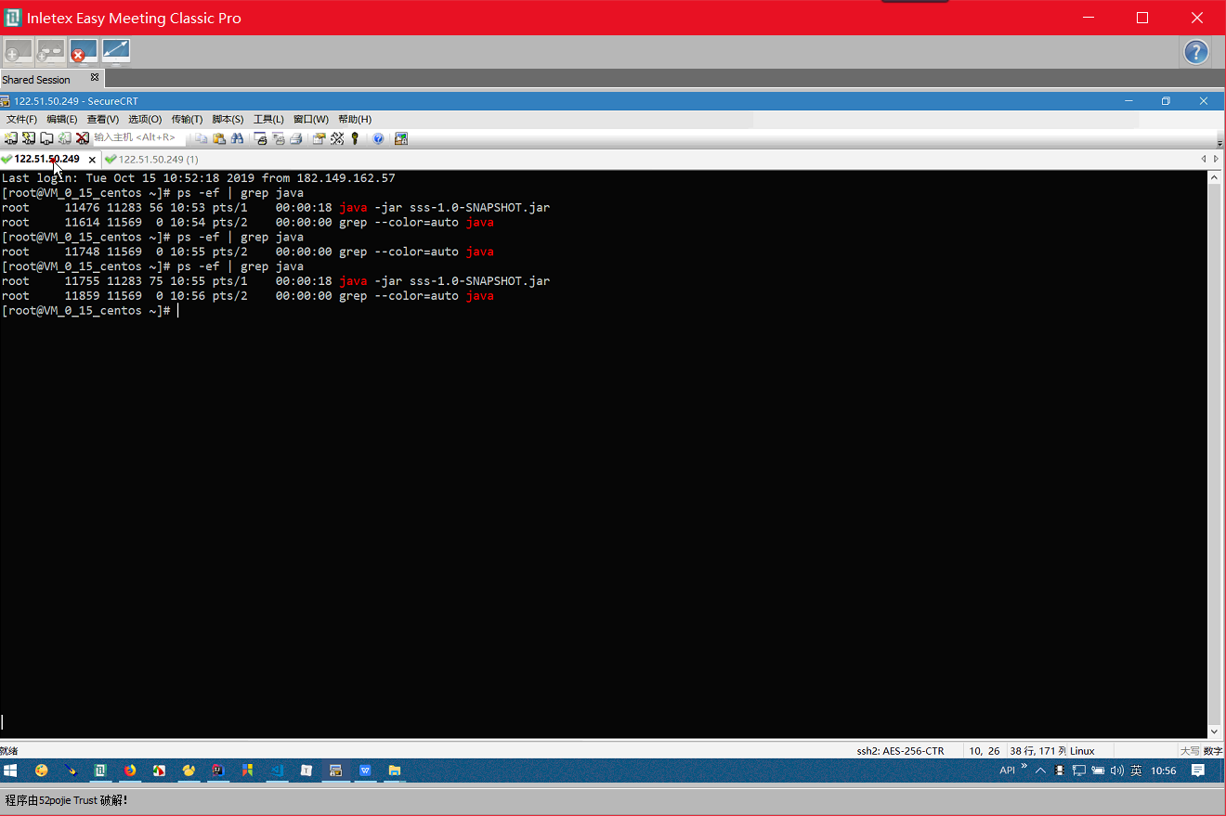Image resolution: width=1226 pixels, height=816 pixels.
Task: Click SecureCRT Find binoculars icon
Action: [237, 138]
